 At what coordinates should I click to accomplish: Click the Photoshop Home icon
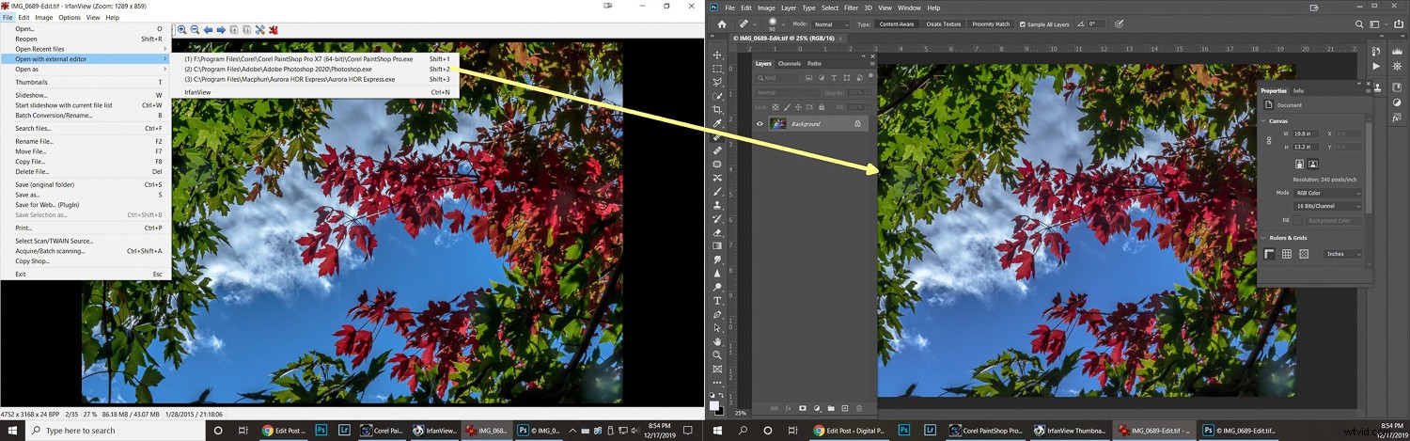[721, 24]
